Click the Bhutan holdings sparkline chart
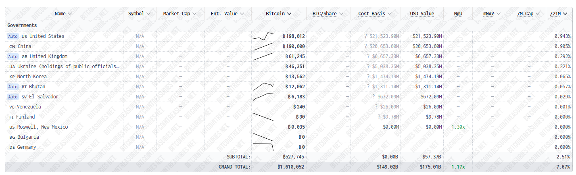This screenshot has width=576, height=175. click(x=263, y=87)
